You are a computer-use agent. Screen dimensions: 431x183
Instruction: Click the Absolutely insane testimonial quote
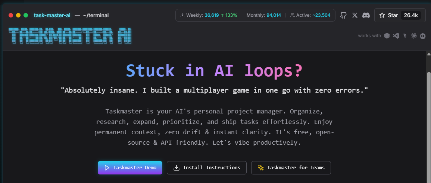click(x=215, y=90)
